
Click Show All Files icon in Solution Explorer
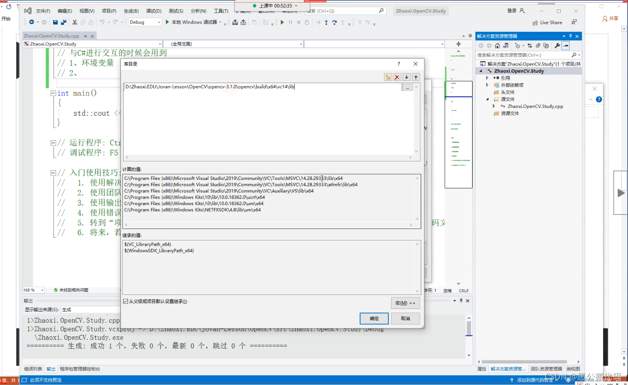coord(546,46)
